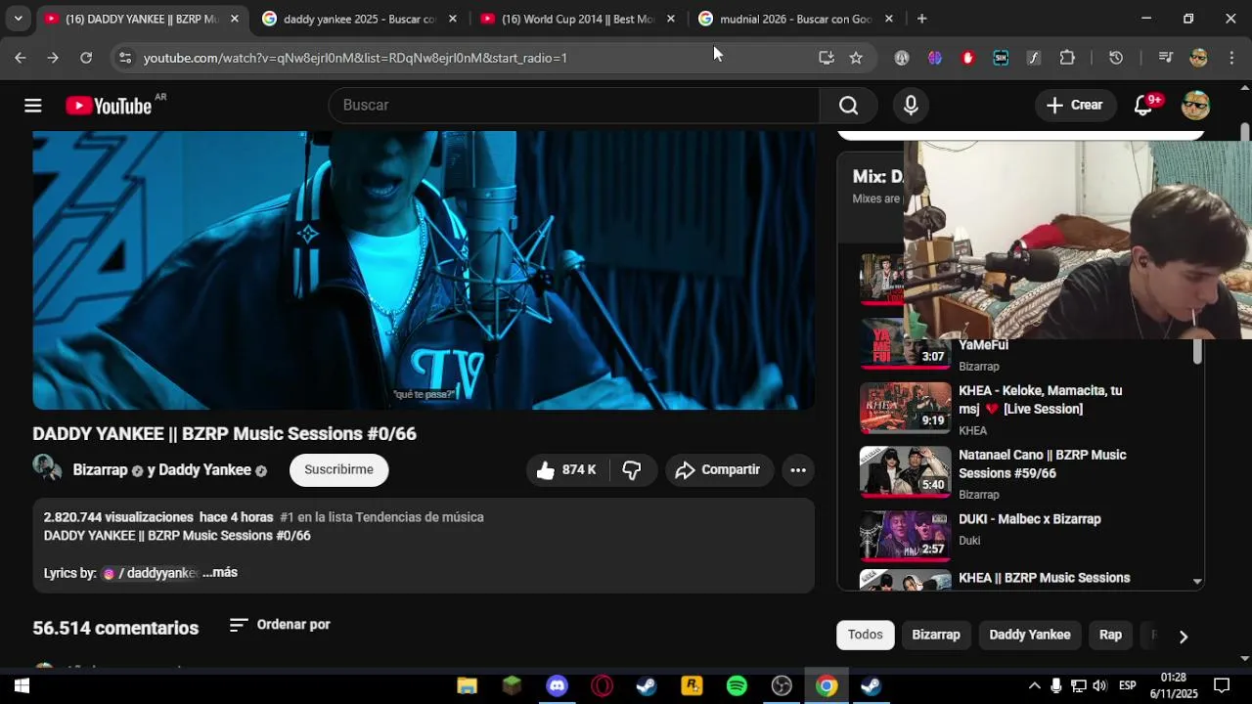Open the Daddy Yankee channel link
The height and width of the screenshot is (704, 1252).
coord(204,470)
